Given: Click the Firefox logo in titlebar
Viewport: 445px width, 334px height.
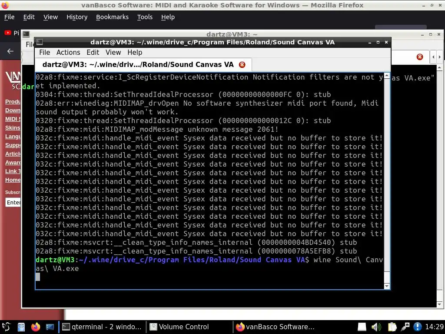Looking at the screenshot, I should (5, 5).
